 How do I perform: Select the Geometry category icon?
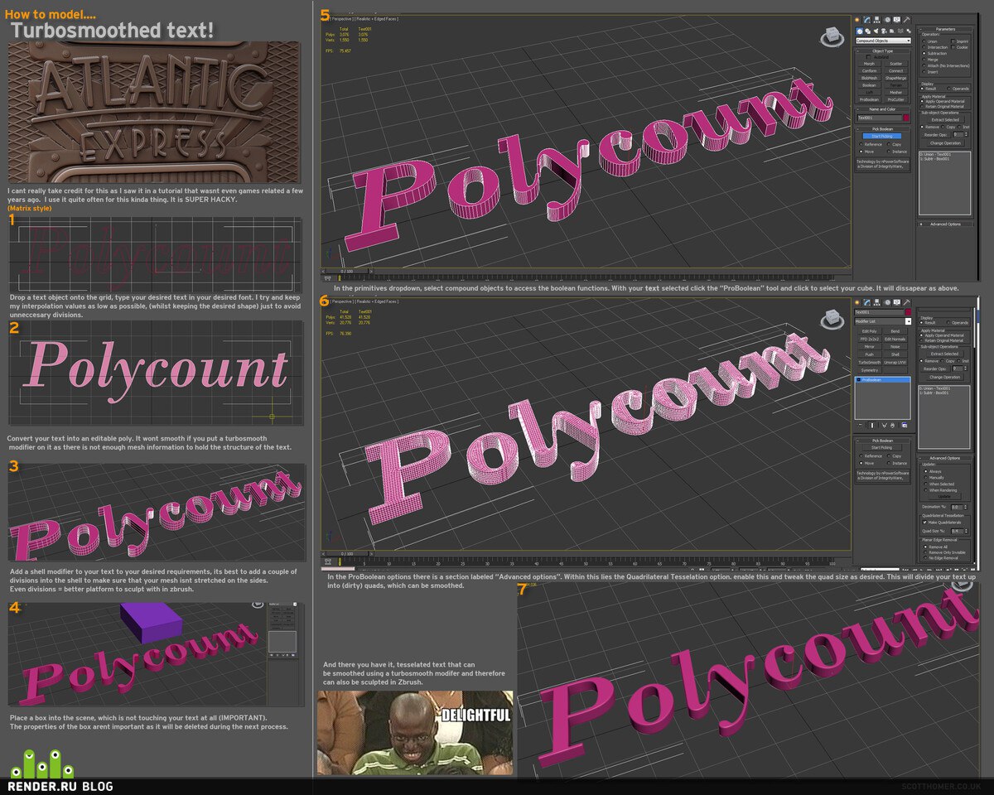pyautogui.click(x=859, y=31)
